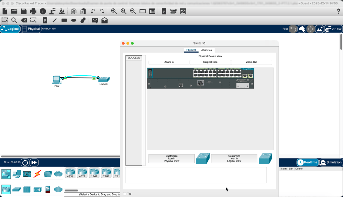The height and width of the screenshot is (197, 343).
Task: Click the Original Size button for the device view
Action: [x=210, y=62]
